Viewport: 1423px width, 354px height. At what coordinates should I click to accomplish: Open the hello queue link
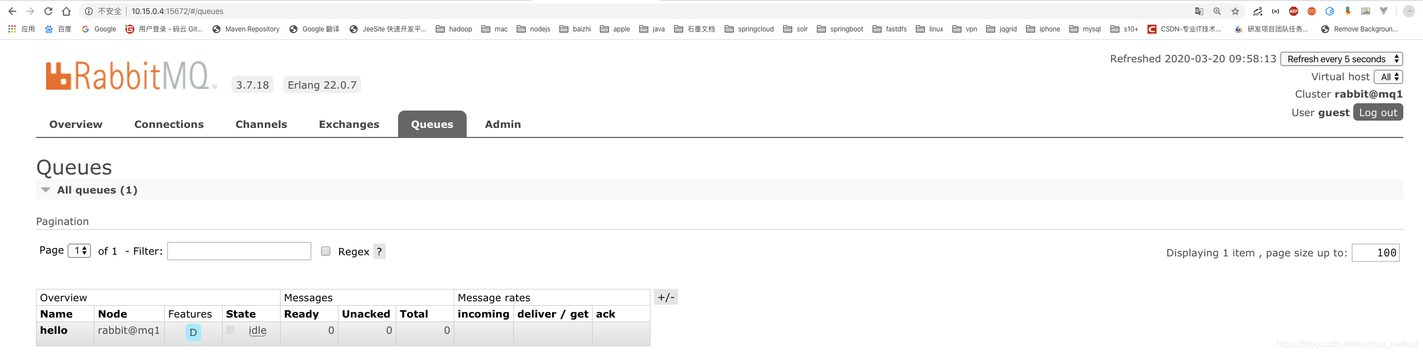[54, 330]
